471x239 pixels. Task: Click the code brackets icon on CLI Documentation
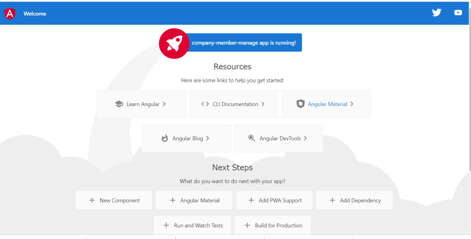tap(205, 104)
